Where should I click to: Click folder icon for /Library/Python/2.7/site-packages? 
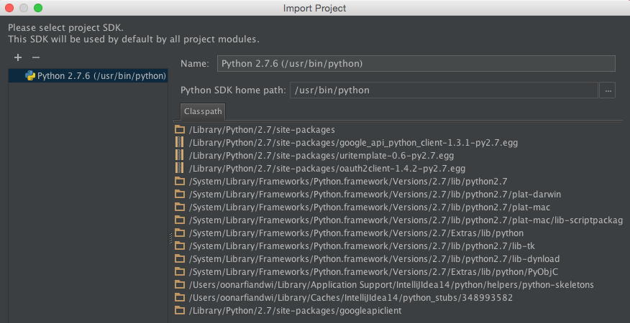click(x=180, y=130)
